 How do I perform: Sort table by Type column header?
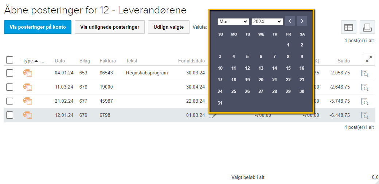[28, 61]
